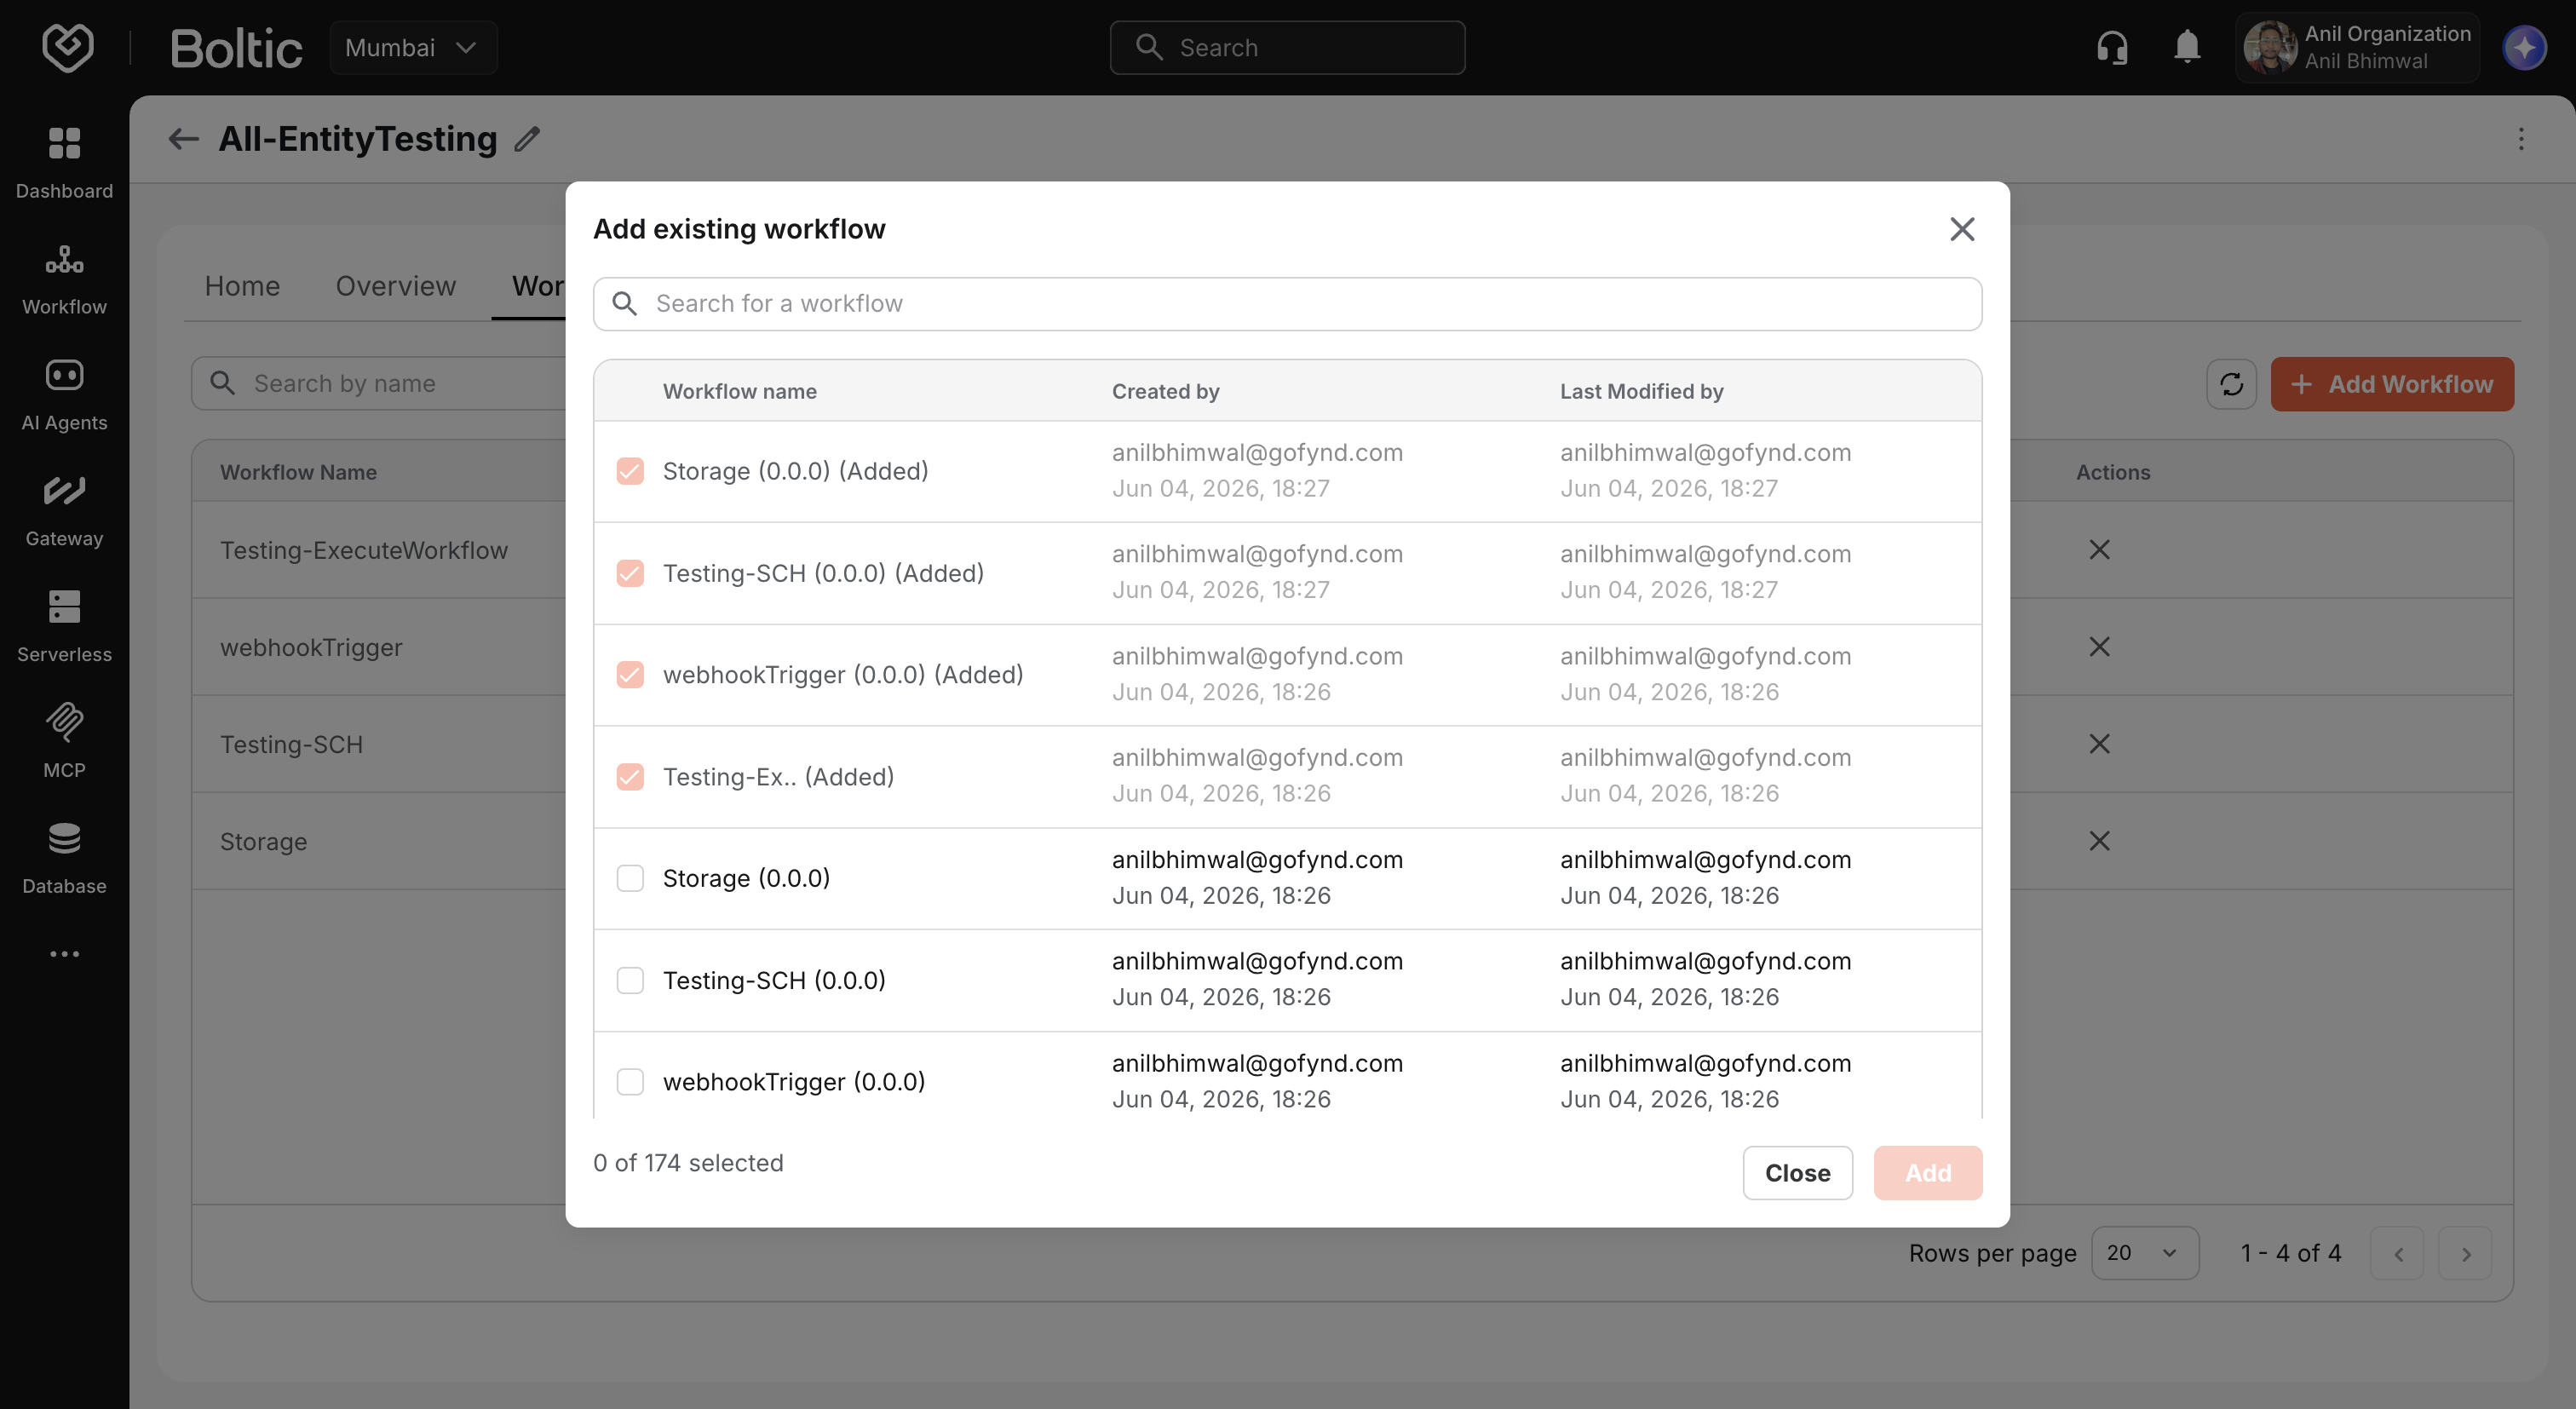Open notifications bell icon
The image size is (2576, 1409).
click(2187, 47)
